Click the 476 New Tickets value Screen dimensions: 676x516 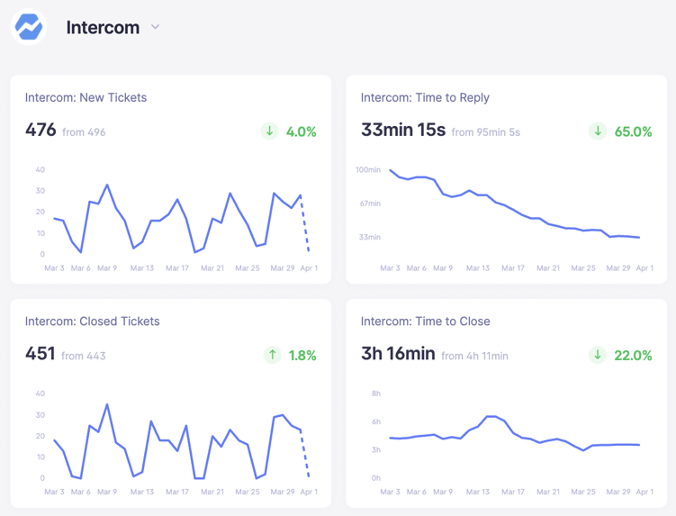click(41, 130)
